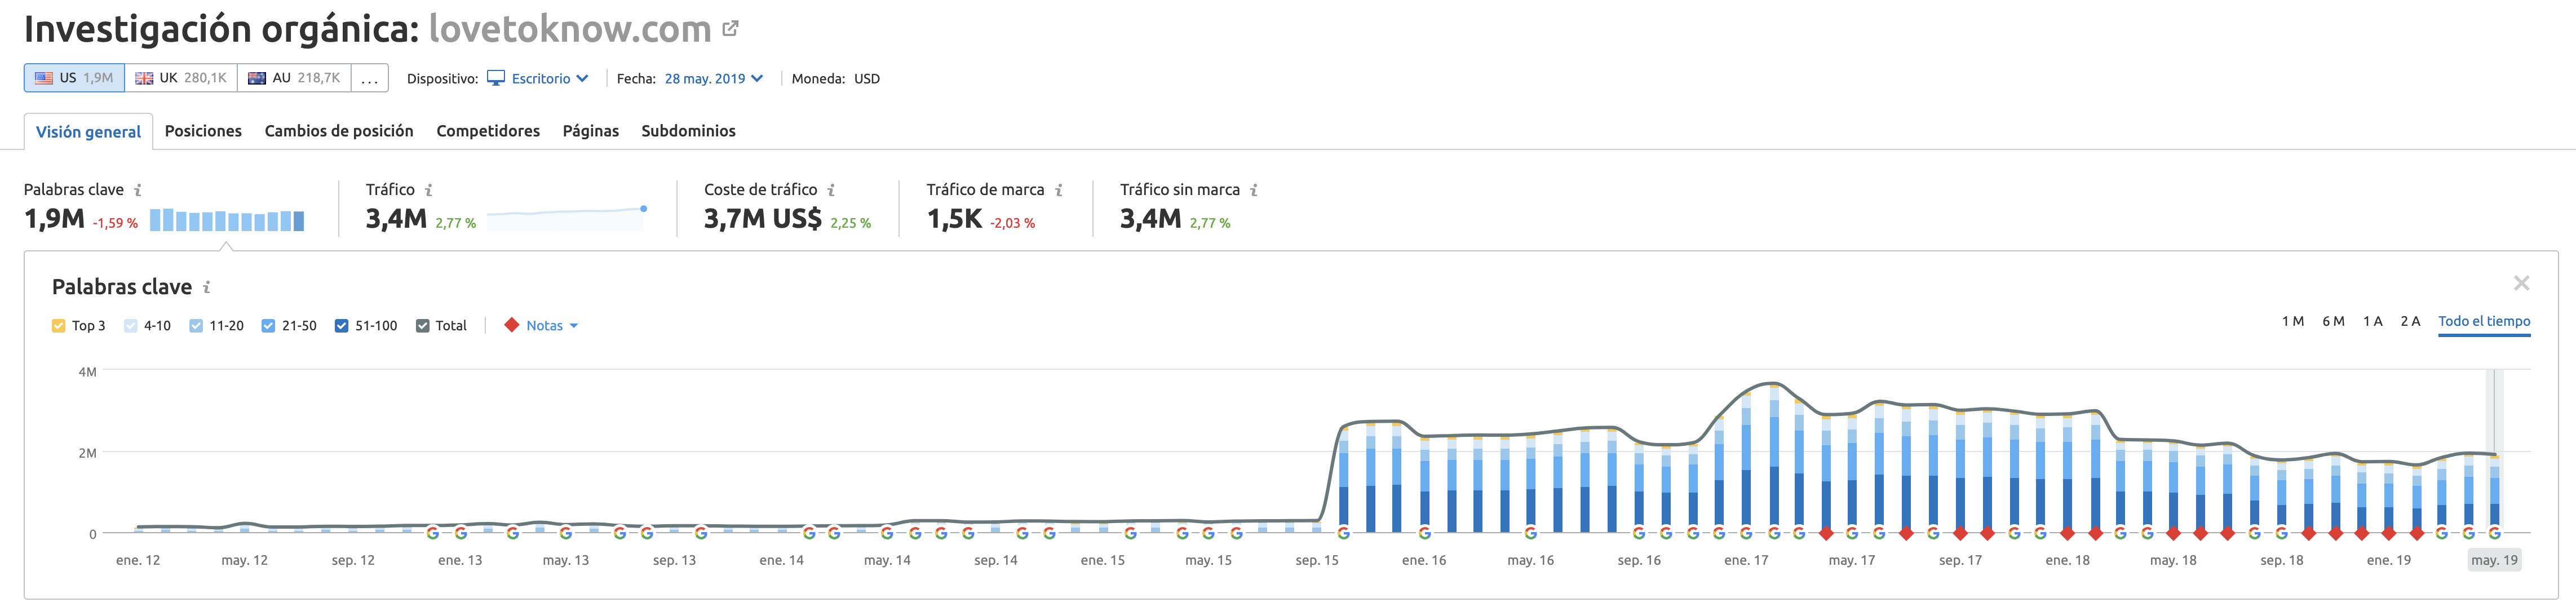The height and width of the screenshot is (611, 2576).
Task: Toggle the 51-100 checkbox
Action: pos(341,326)
